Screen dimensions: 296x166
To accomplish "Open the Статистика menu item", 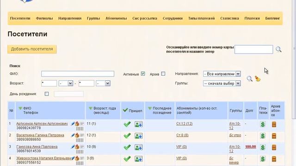I will coord(229,18).
